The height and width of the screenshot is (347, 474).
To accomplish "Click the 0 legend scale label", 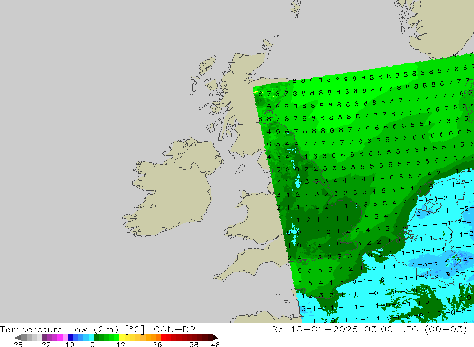I will pos(92,345).
